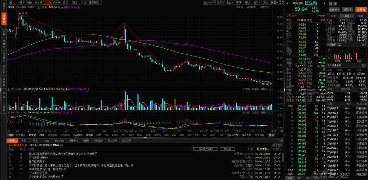This screenshot has width=368, height=180.
Task: Zoom in chart with plus icon
Action: pyautogui.click(x=209, y=3)
